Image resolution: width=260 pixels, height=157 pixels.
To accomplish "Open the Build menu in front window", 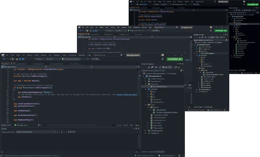I will tap(37, 55).
